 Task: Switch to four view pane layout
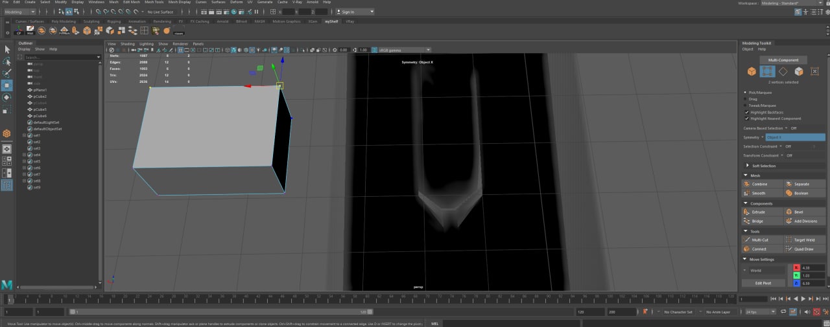click(x=6, y=161)
